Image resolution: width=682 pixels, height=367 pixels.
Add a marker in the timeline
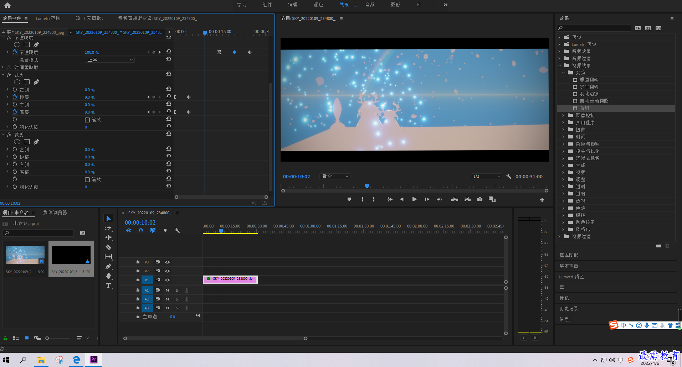pos(165,230)
